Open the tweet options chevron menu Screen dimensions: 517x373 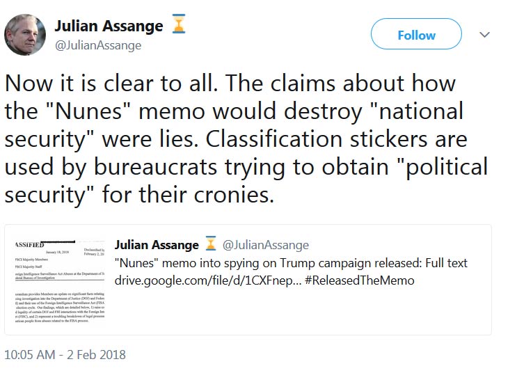pos(485,35)
